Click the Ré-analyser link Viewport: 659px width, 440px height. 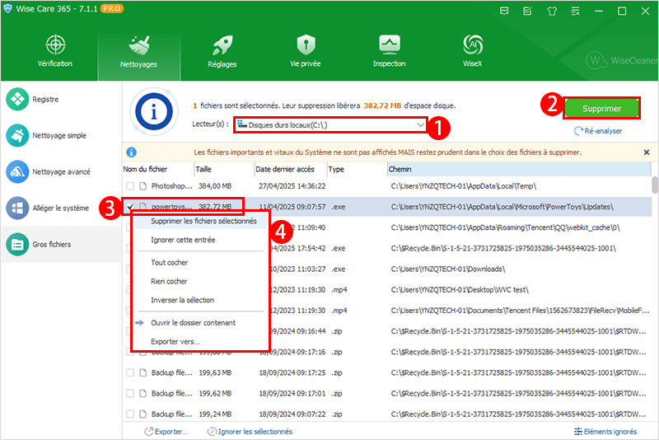(603, 131)
